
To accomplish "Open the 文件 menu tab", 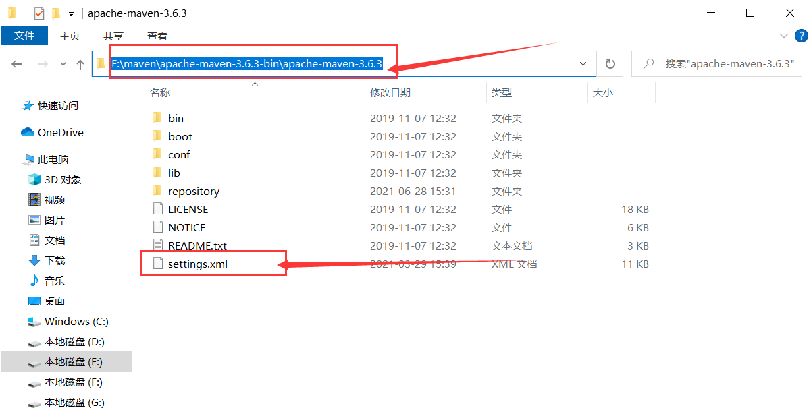I will click(x=24, y=36).
